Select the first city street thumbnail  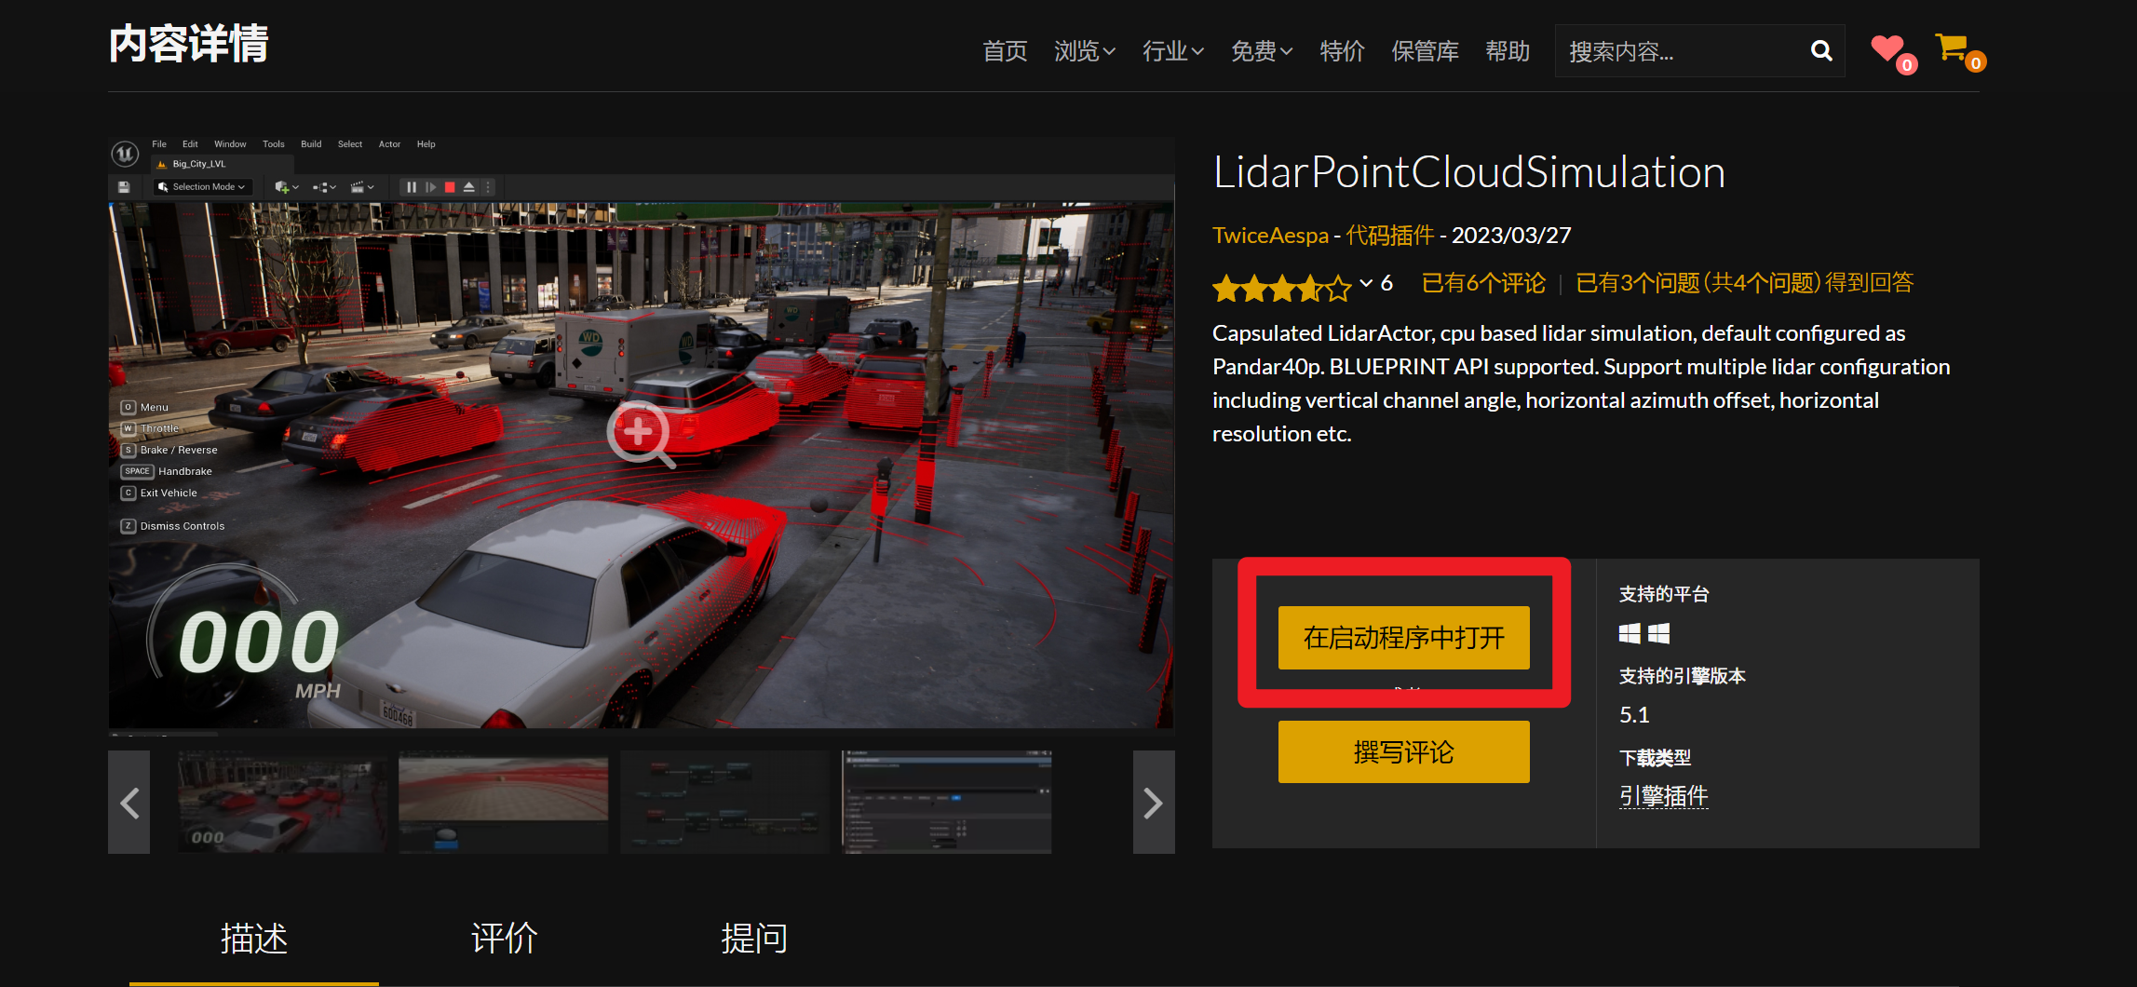pyautogui.click(x=282, y=802)
